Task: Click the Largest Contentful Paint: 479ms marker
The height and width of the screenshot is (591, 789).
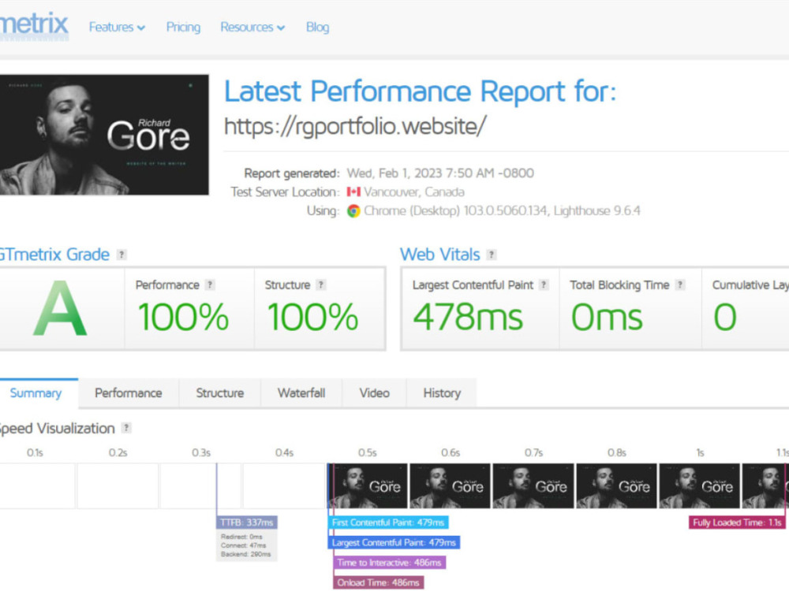Action: [x=394, y=543]
